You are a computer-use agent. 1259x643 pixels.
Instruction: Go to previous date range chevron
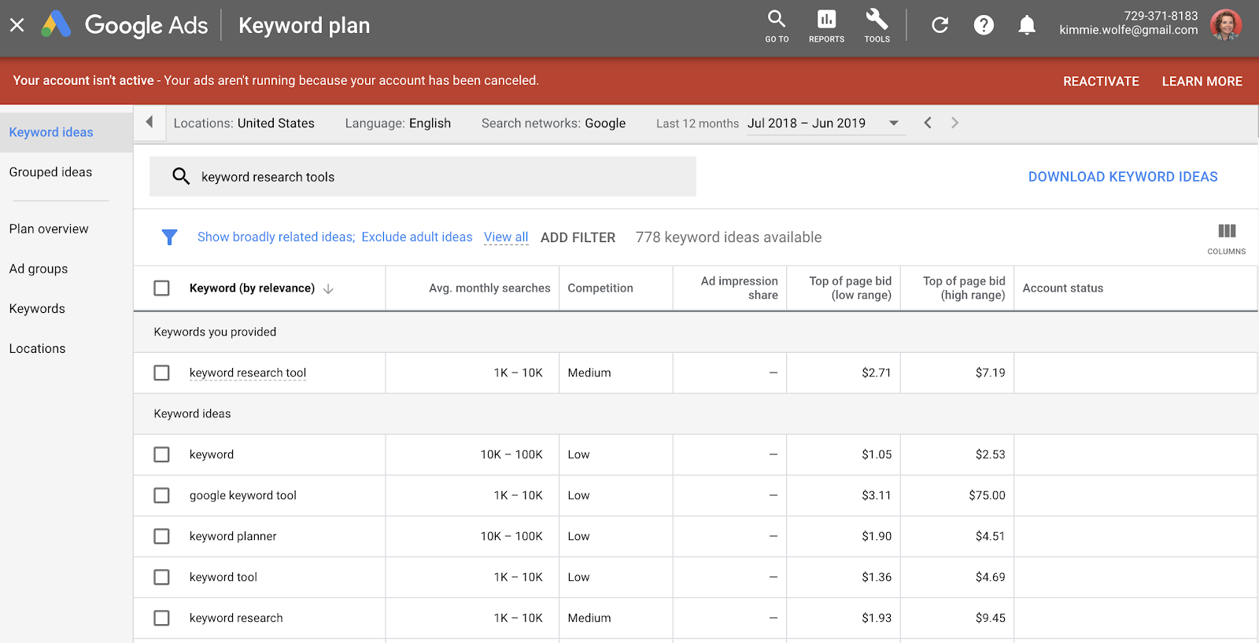pos(928,123)
